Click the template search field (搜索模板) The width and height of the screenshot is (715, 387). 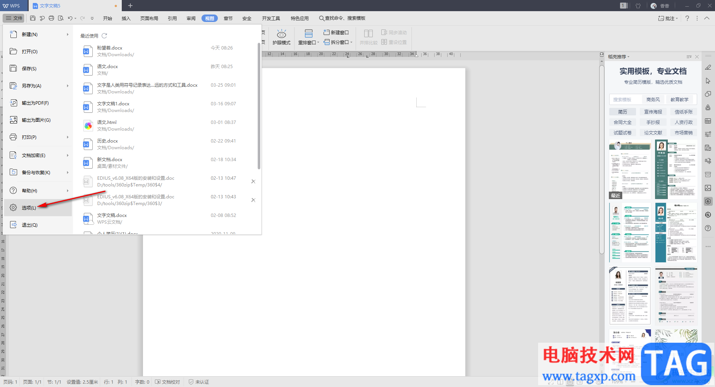[626, 99]
